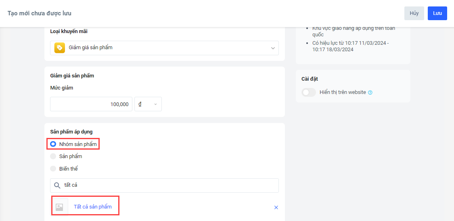Viewport: 454px width, 221px height.
Task: Focus the Mức giảm amount field
Action: pos(91,104)
